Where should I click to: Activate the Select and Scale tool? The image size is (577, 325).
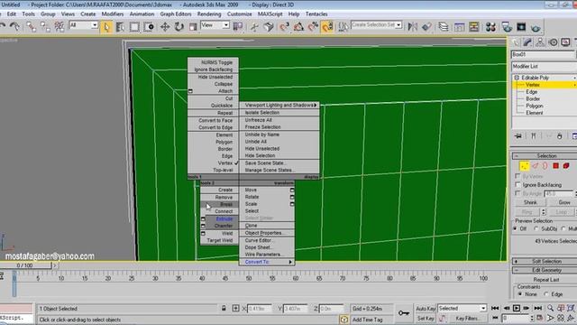pos(193,27)
